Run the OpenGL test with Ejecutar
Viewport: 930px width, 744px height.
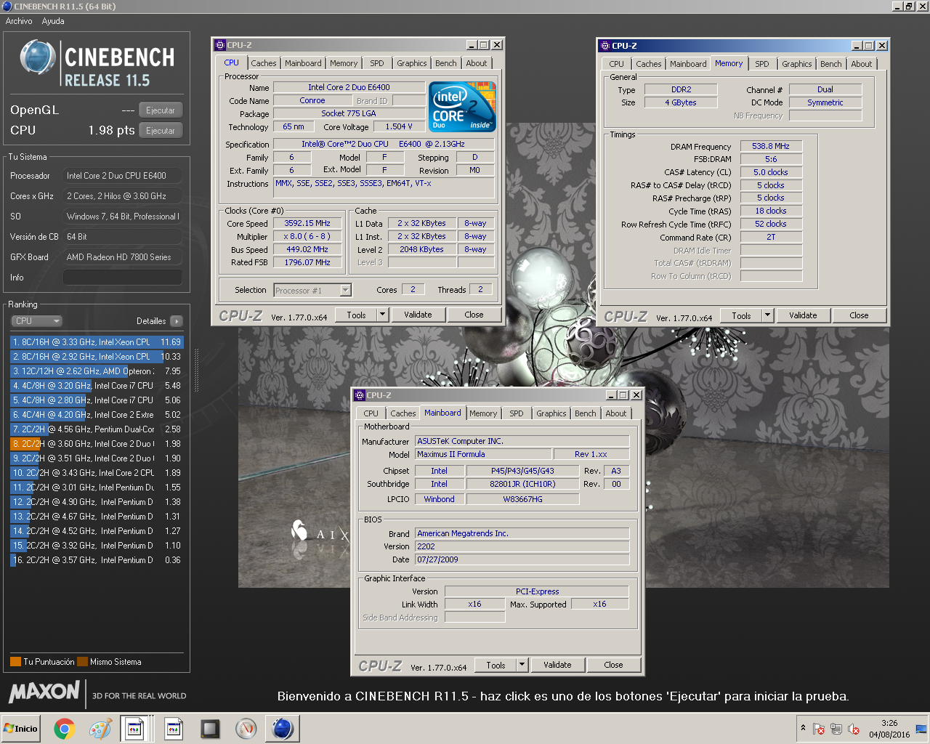click(161, 110)
